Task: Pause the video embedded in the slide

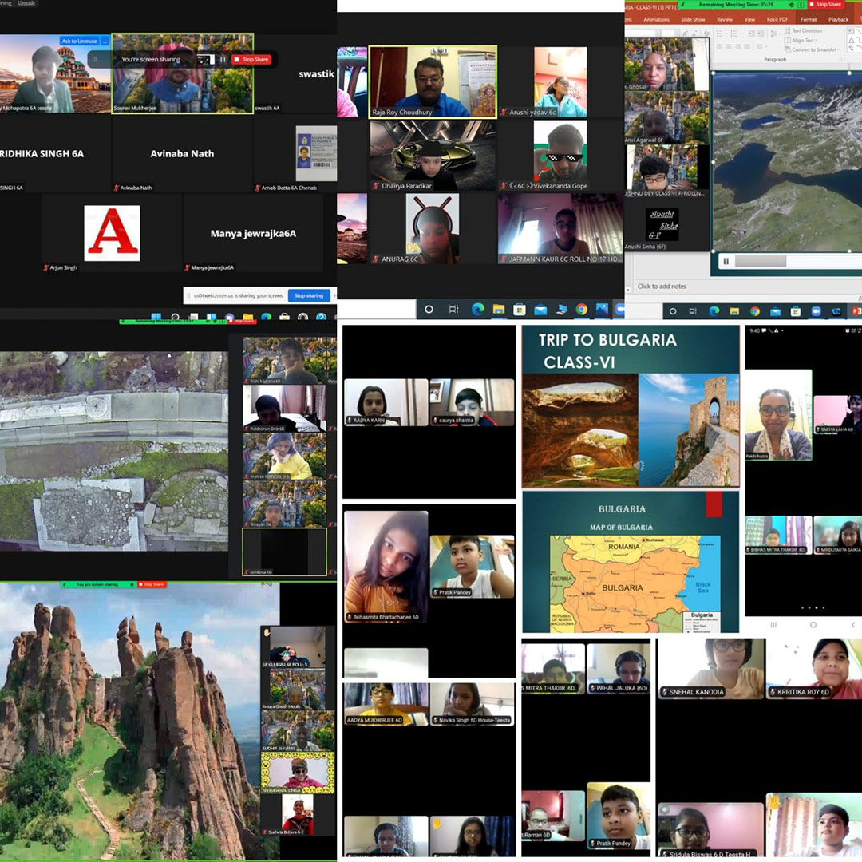Action: coord(726,261)
